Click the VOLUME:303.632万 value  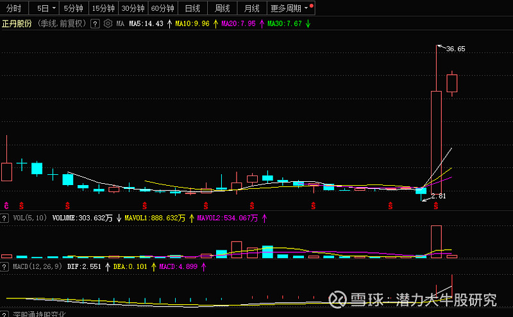pos(83,218)
